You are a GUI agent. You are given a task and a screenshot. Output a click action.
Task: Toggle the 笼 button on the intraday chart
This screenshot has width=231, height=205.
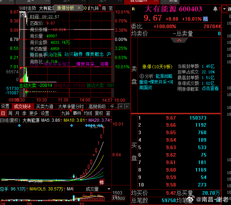111,8
